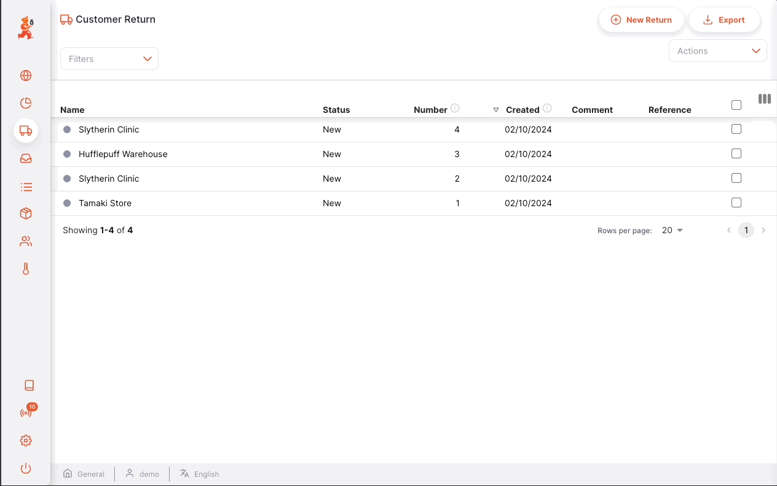
Task: Sort by the Name column header
Action: coord(73,110)
